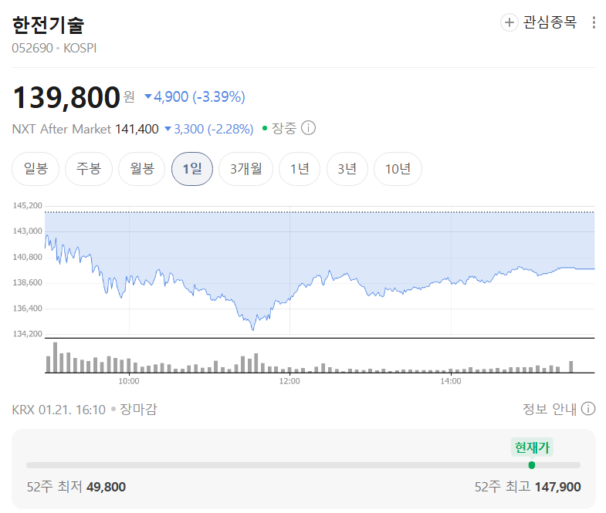The width and height of the screenshot is (606, 513).
Task: Select the 주봉 chart tab
Action: 89,169
